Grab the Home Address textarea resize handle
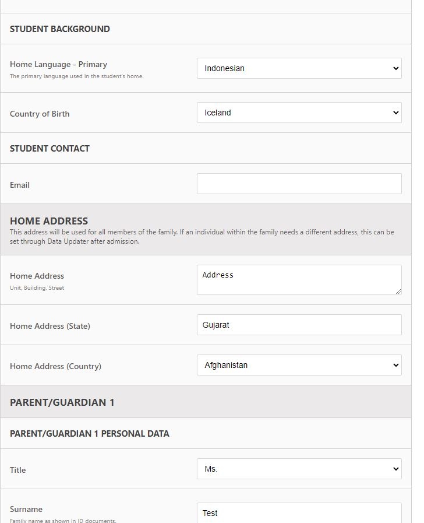The image size is (424, 523). (398, 292)
